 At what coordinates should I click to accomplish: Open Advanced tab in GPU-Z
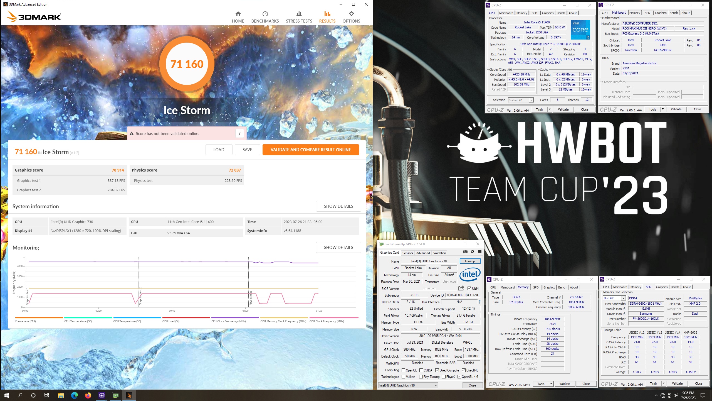[x=423, y=253]
